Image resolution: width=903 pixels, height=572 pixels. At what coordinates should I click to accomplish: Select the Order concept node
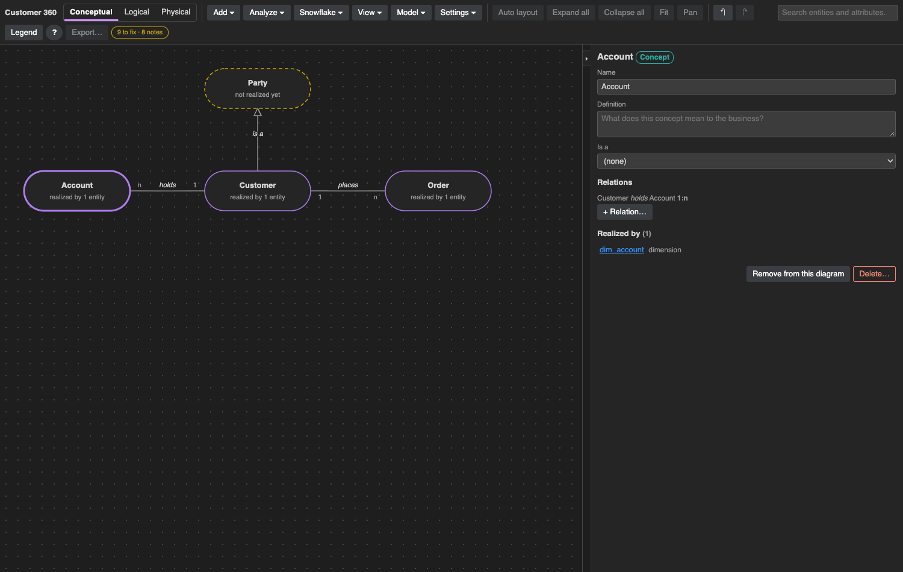click(438, 191)
